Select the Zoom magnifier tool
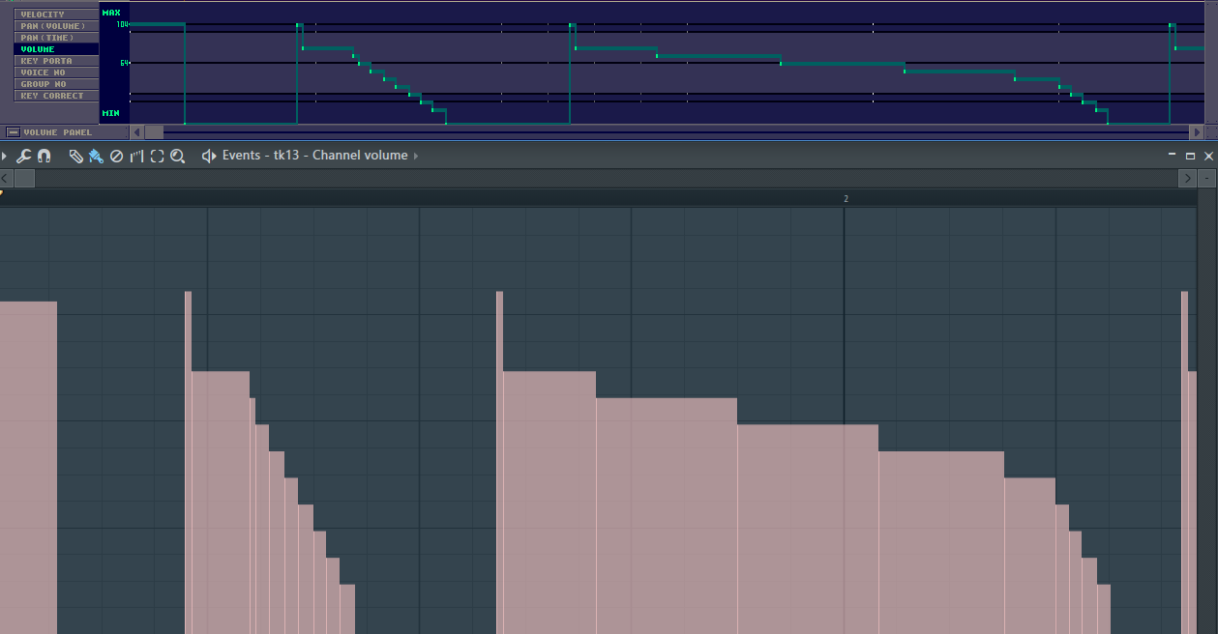The width and height of the screenshot is (1218, 634). pos(177,156)
